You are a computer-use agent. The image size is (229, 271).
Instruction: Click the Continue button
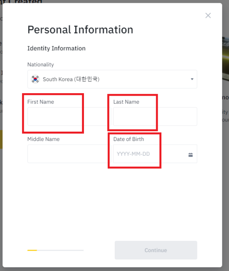coord(156,250)
